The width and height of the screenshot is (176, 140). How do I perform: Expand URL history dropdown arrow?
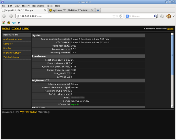117,16
